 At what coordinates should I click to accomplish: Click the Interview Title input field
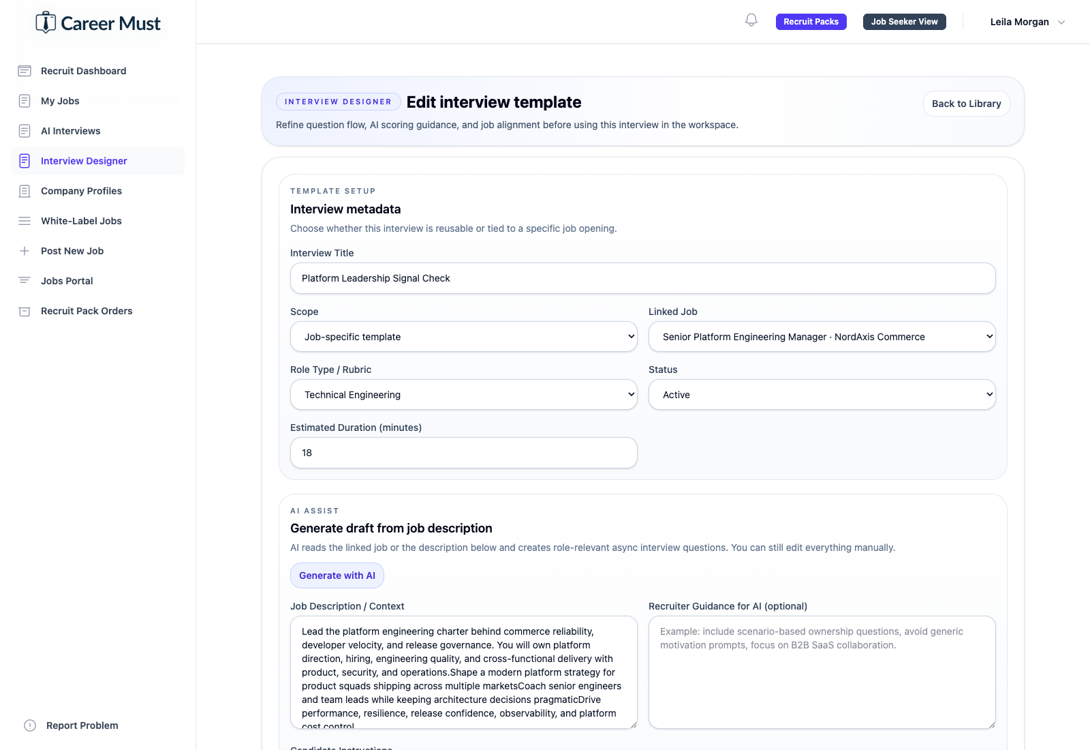pos(642,278)
